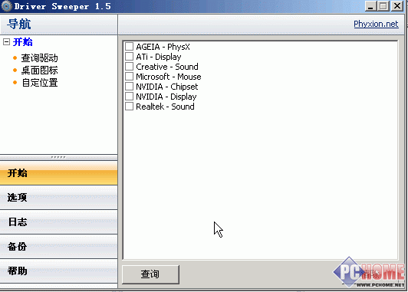408x292 pixels.
Task: Switch to the 选项 section
Action: [x=58, y=198]
